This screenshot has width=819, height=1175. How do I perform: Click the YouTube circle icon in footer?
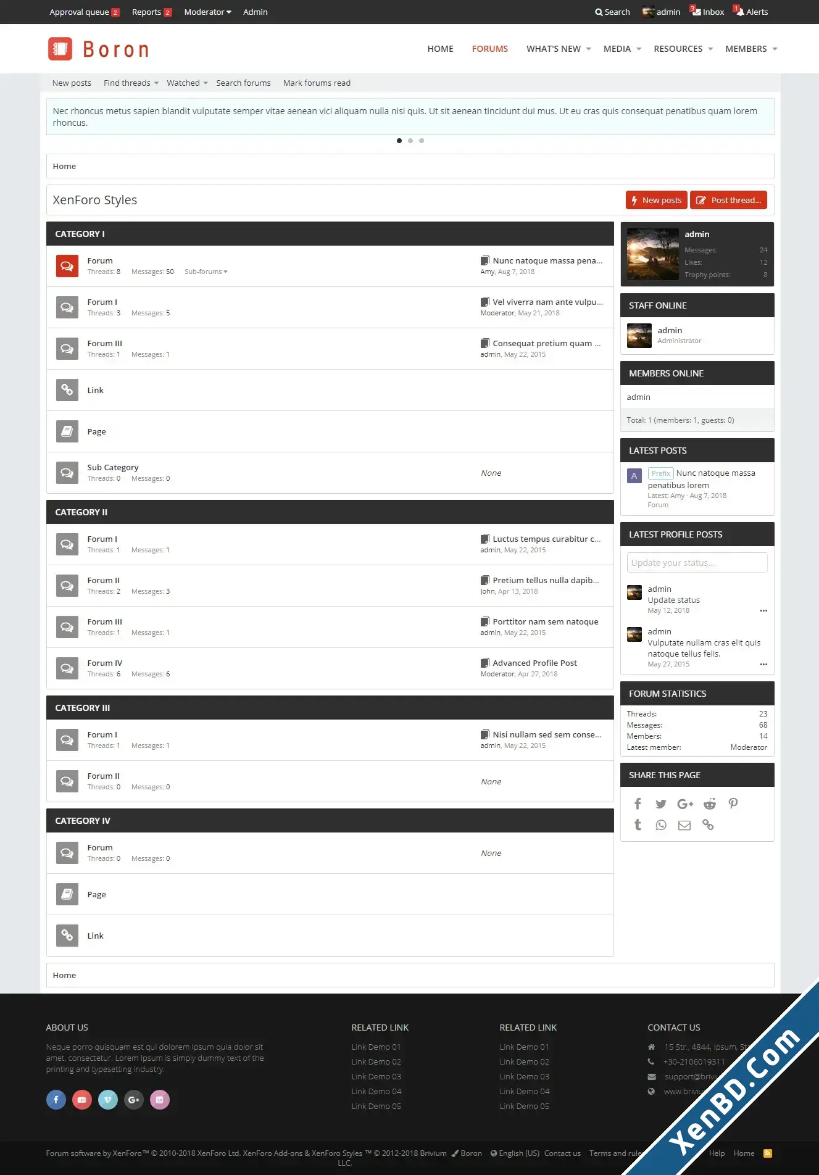click(82, 1099)
